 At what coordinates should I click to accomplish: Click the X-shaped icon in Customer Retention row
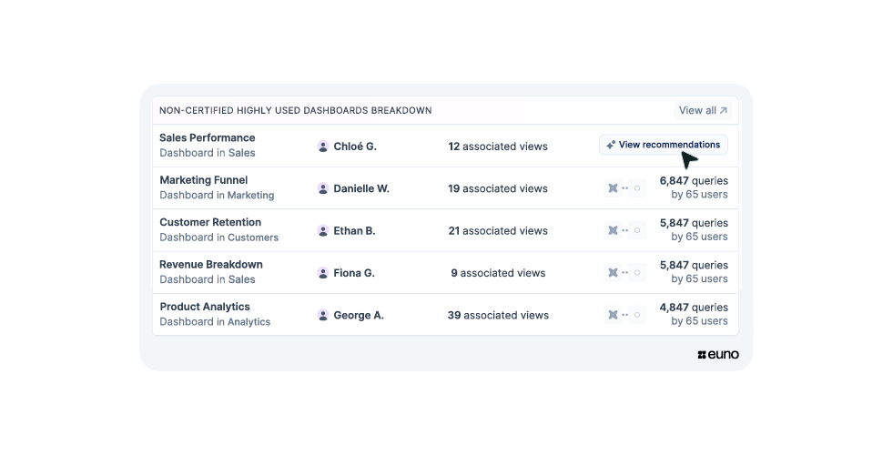click(x=613, y=231)
